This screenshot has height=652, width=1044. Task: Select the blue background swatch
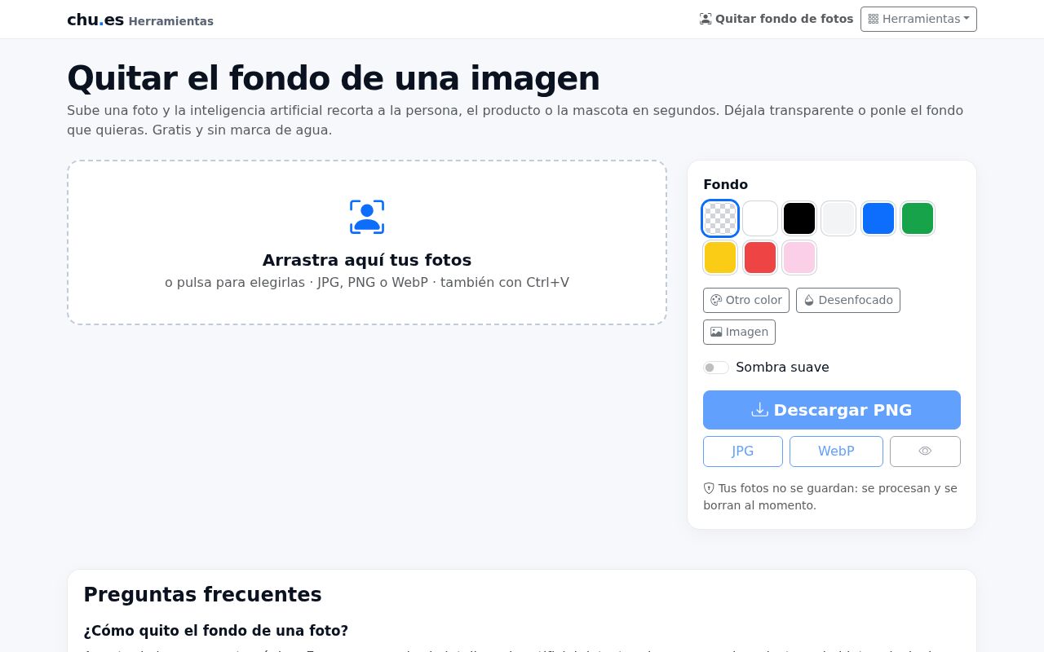878,218
